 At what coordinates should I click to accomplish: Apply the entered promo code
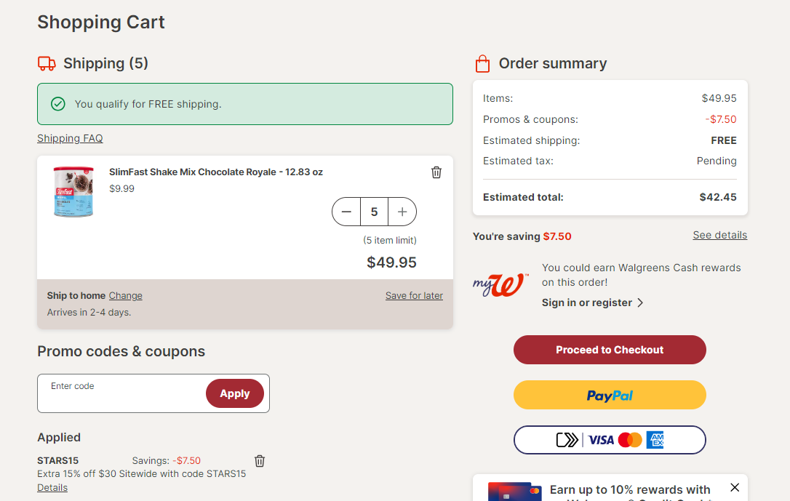(235, 393)
